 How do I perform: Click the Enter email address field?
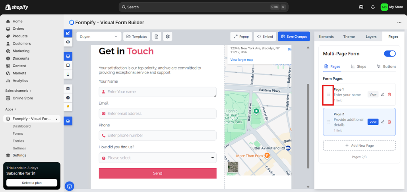(x=157, y=114)
